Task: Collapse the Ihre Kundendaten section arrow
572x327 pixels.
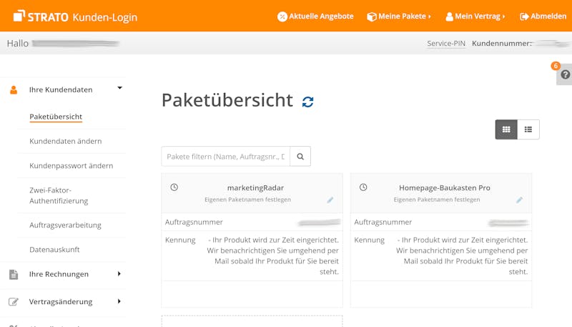Action: pyautogui.click(x=119, y=88)
